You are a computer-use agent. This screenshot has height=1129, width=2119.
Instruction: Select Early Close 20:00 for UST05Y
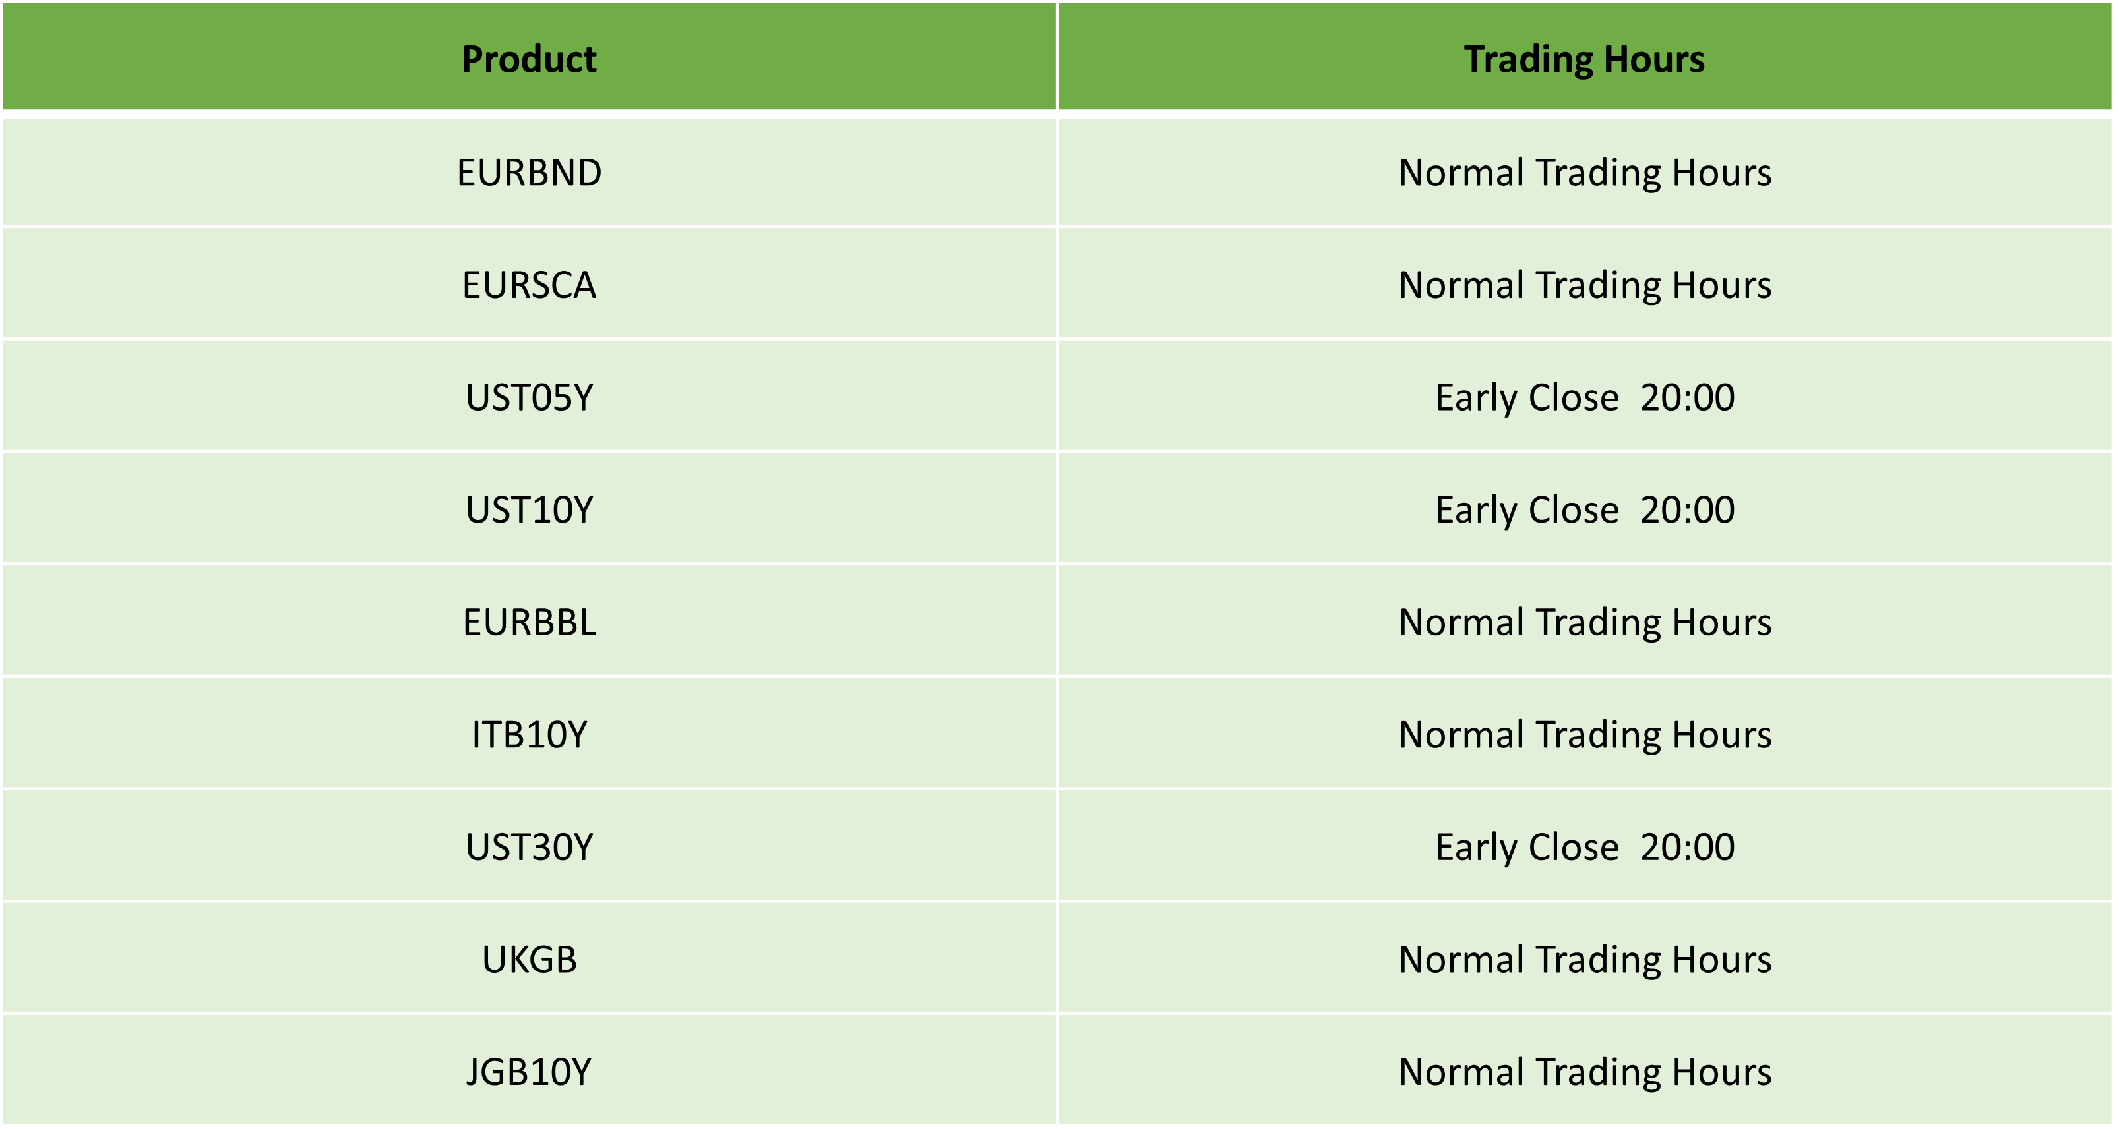coord(1584,398)
